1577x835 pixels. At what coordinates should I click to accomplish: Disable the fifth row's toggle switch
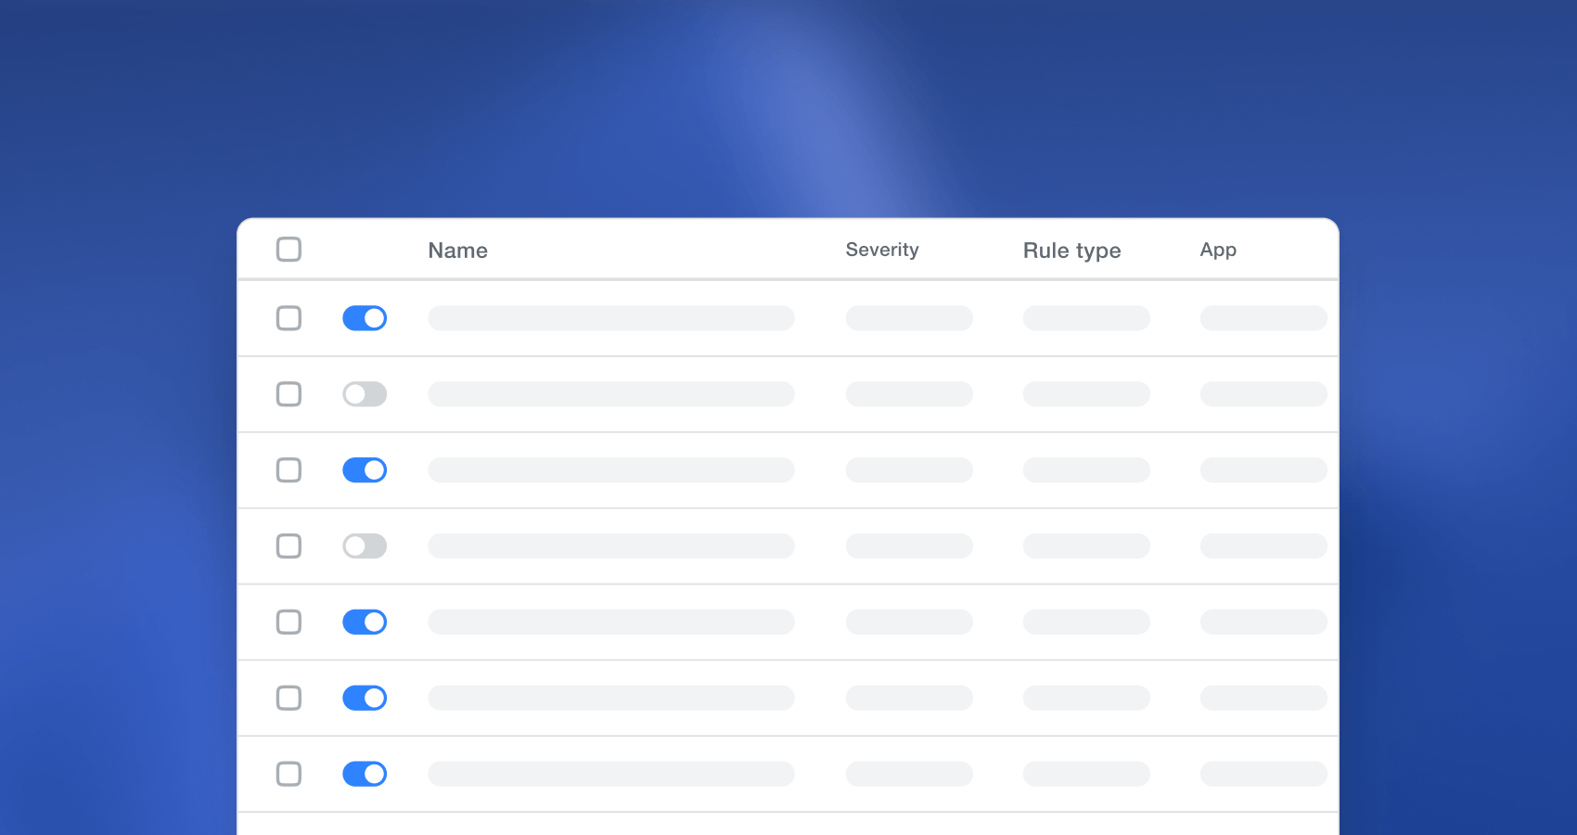[365, 623]
